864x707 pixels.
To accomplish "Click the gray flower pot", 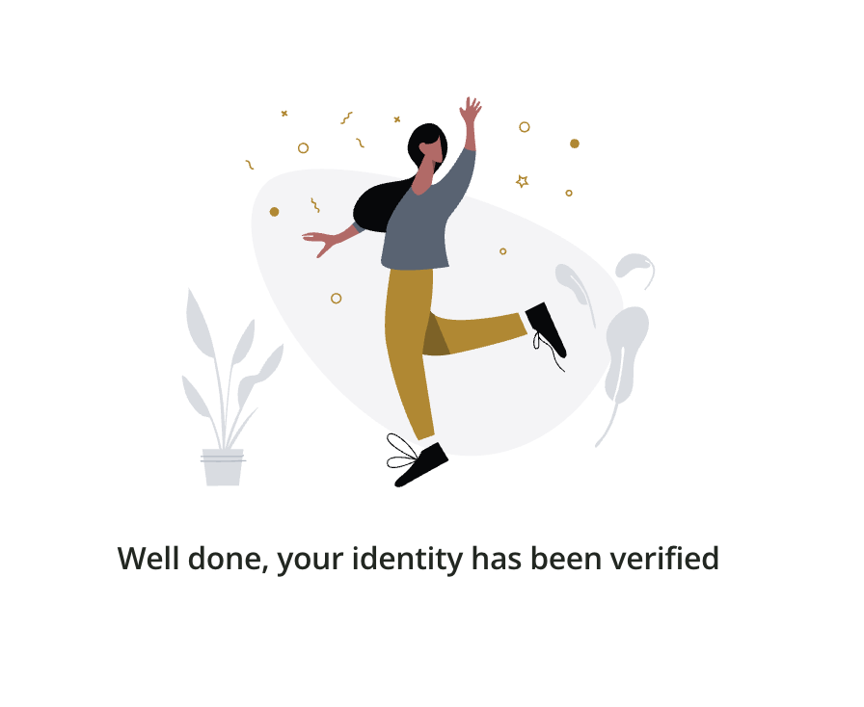I will coord(223,467).
